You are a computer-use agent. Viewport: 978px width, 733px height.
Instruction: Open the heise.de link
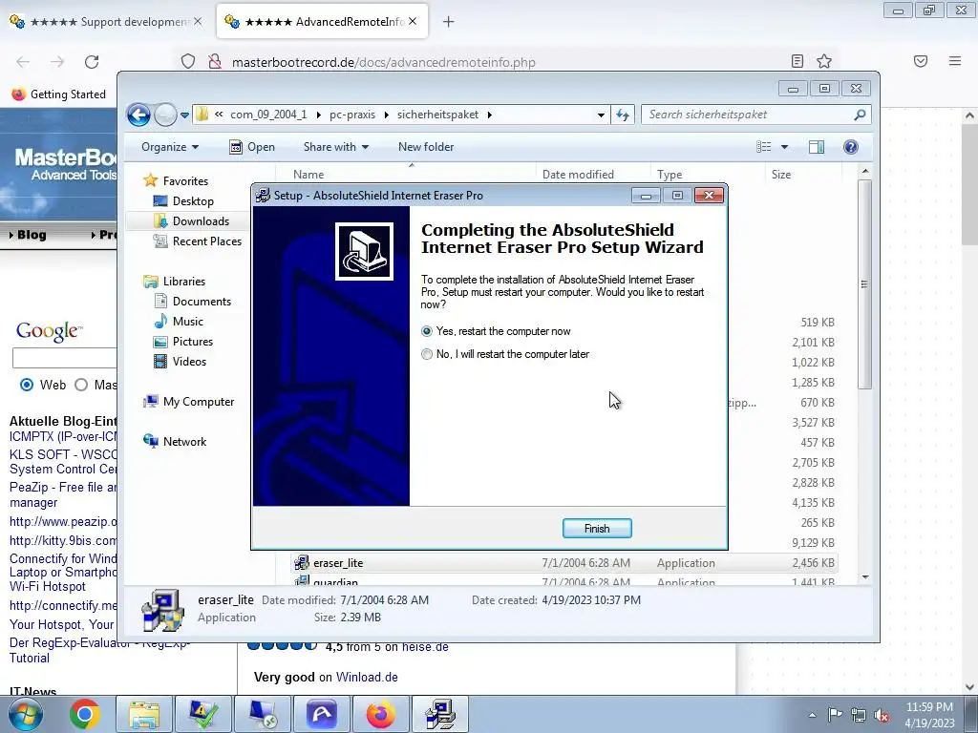(425, 647)
